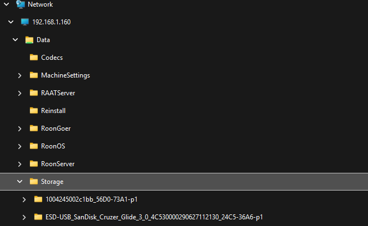Select the RoonServer folder label
Image resolution: width=368 pixels, height=226 pixels.
58,164
